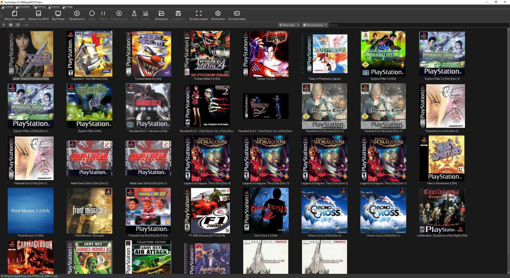Viewport: 510px width, 278px height.
Task: Click the Запустить BIOS toolbar icon
Action: [38, 14]
